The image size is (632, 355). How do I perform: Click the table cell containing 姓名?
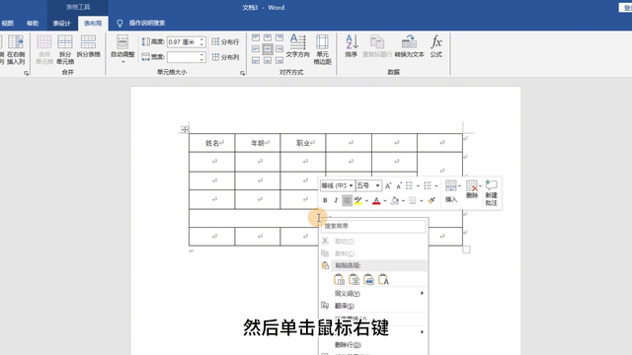(x=212, y=143)
